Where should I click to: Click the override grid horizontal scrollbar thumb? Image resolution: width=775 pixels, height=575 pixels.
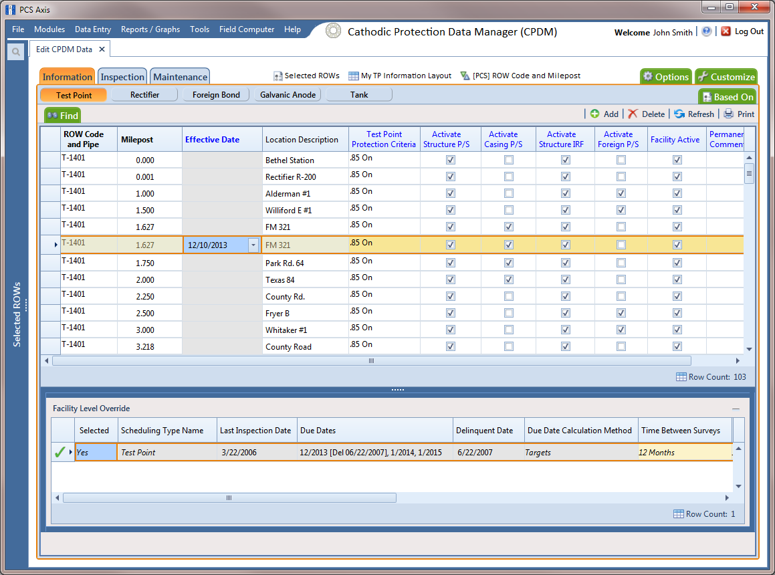[x=229, y=498]
